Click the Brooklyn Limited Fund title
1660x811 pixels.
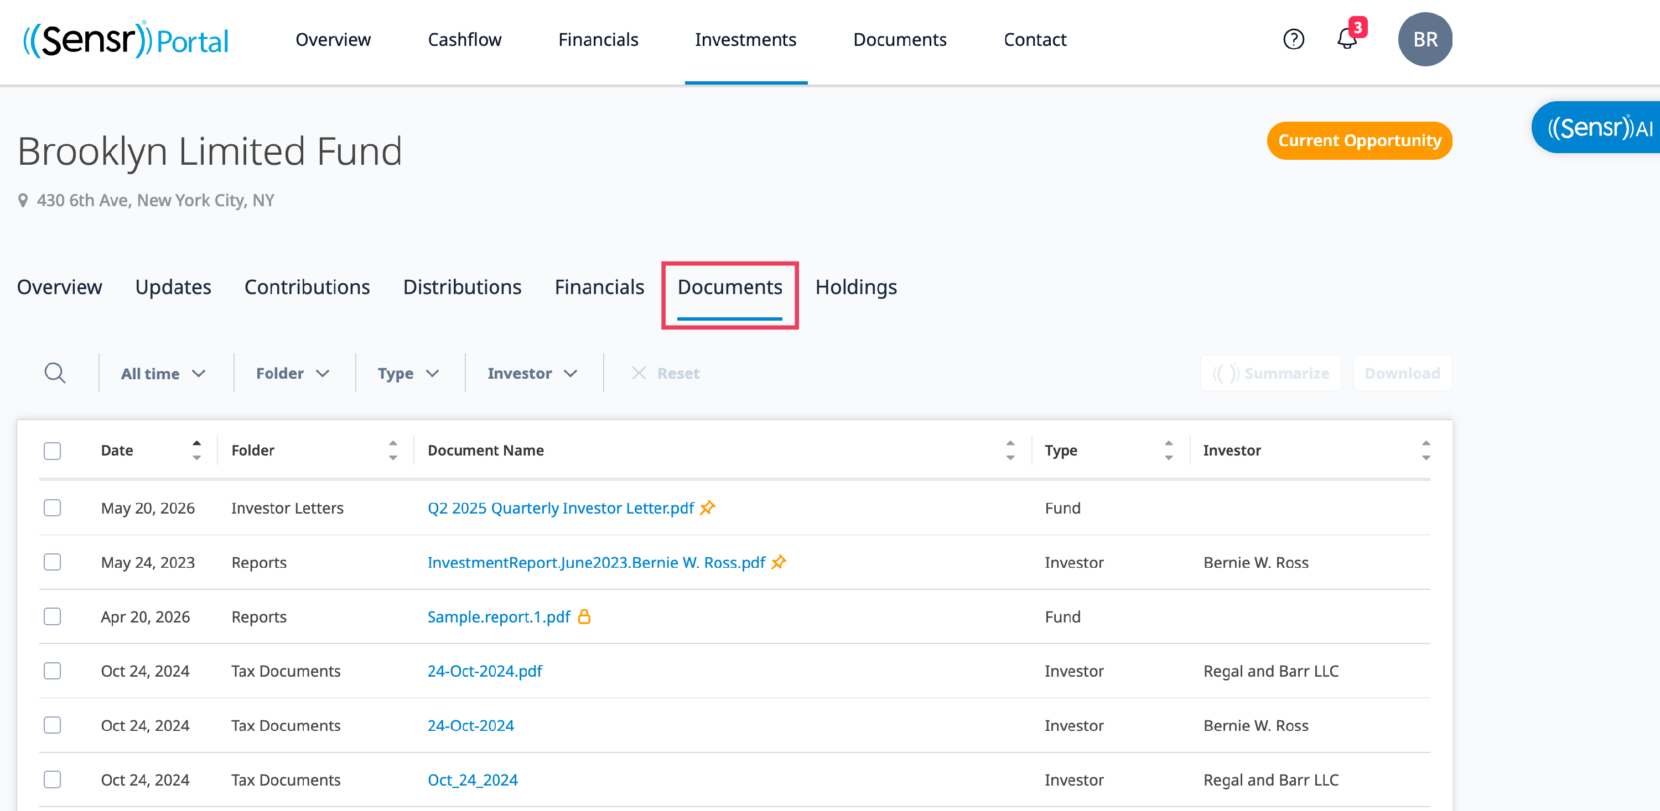[x=209, y=151]
